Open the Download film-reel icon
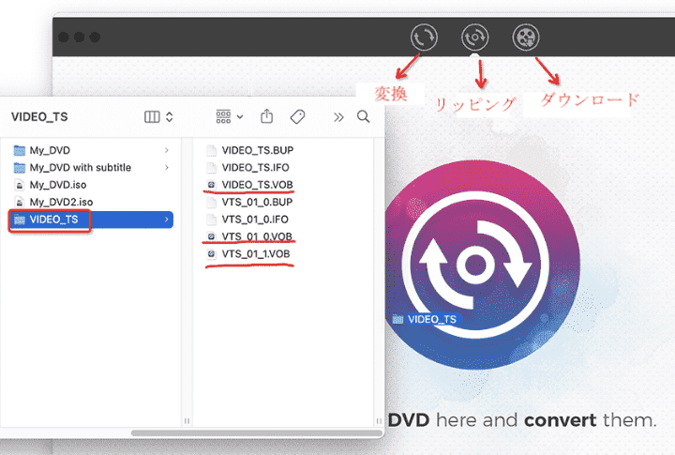Viewport: 675px width, 455px height. click(526, 37)
